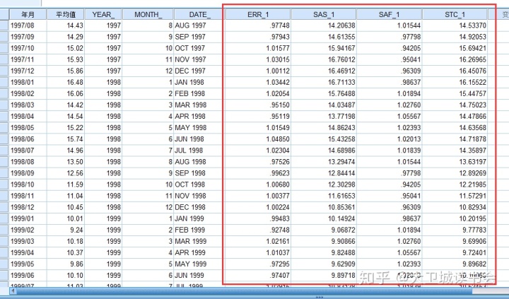This screenshot has height=299, width=509.
Task: Click the STC_1 cell 10.82934
Action: click(x=455, y=207)
